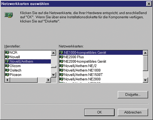Click the Netzwerkkarten vertical scrollbar thumb
This screenshot has width=153, height=120.
145,63
